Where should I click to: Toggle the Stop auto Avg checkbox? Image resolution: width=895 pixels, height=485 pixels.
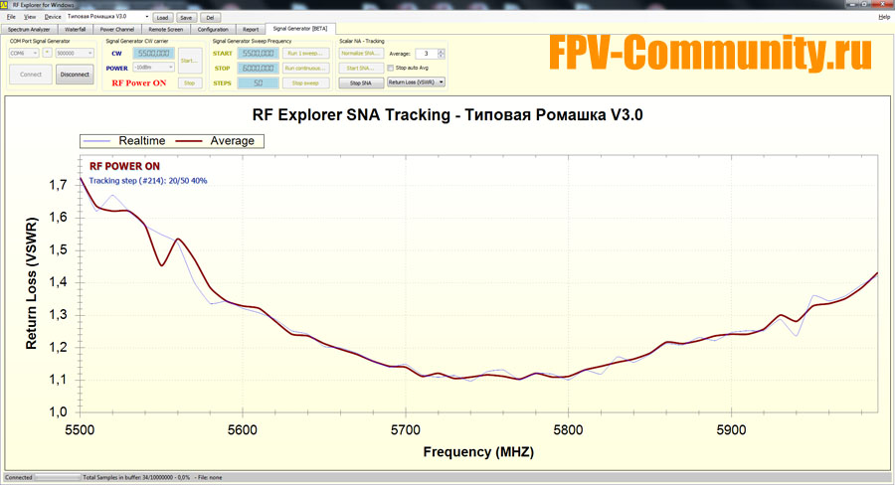click(391, 68)
